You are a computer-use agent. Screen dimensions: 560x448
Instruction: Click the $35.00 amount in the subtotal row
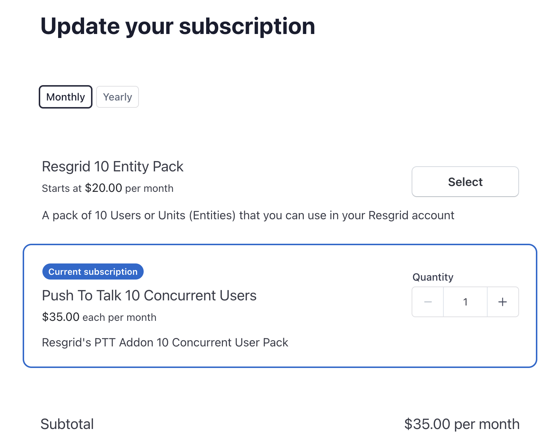(x=427, y=424)
